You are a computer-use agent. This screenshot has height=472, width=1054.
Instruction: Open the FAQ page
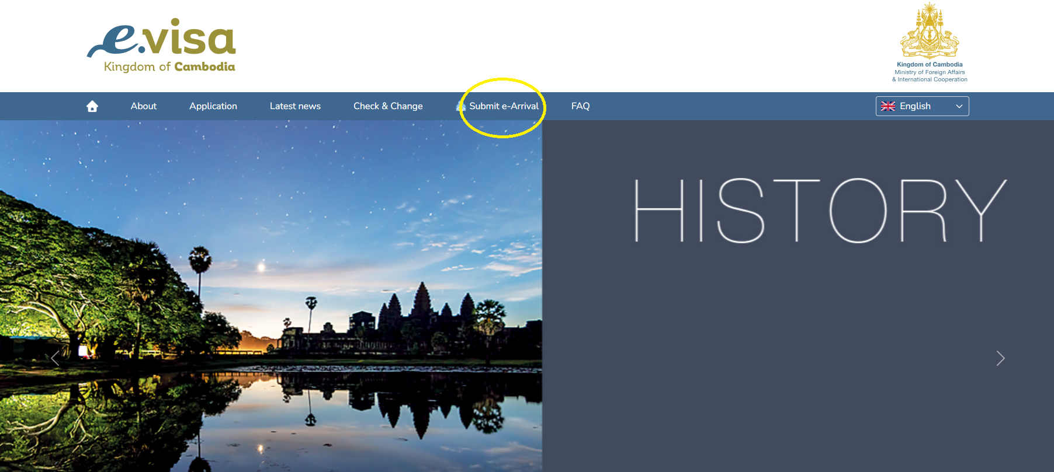pos(580,106)
